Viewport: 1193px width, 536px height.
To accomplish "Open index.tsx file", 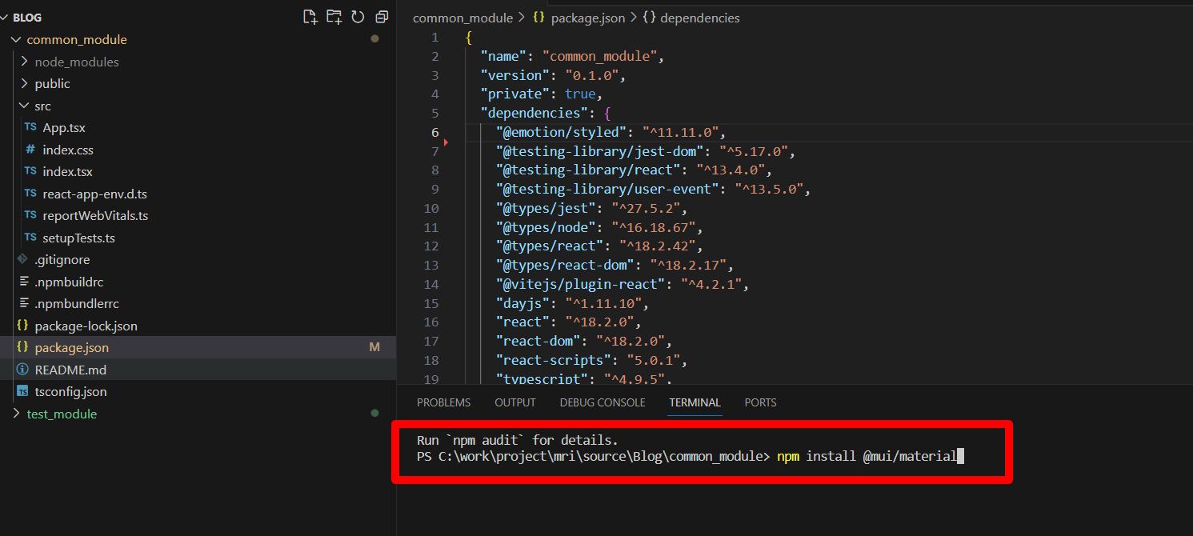I will point(67,171).
